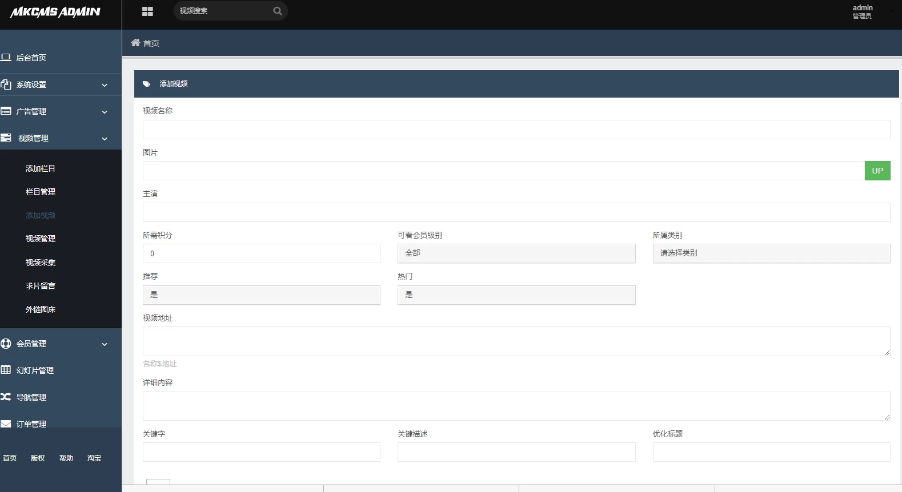Click the 视频名称 input field

516,130
